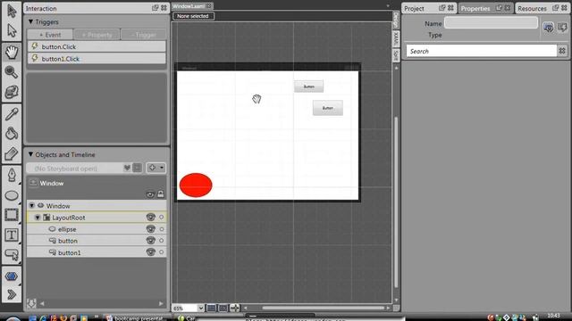The image size is (572, 321).
Task: Open the Asset Library chevrons
Action: [x=12, y=294]
